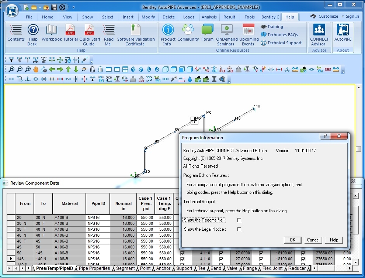
Task: Open the Training link
Action: click(x=272, y=27)
